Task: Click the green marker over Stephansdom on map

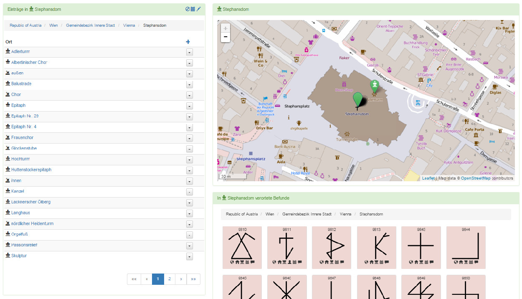Action: point(357,100)
